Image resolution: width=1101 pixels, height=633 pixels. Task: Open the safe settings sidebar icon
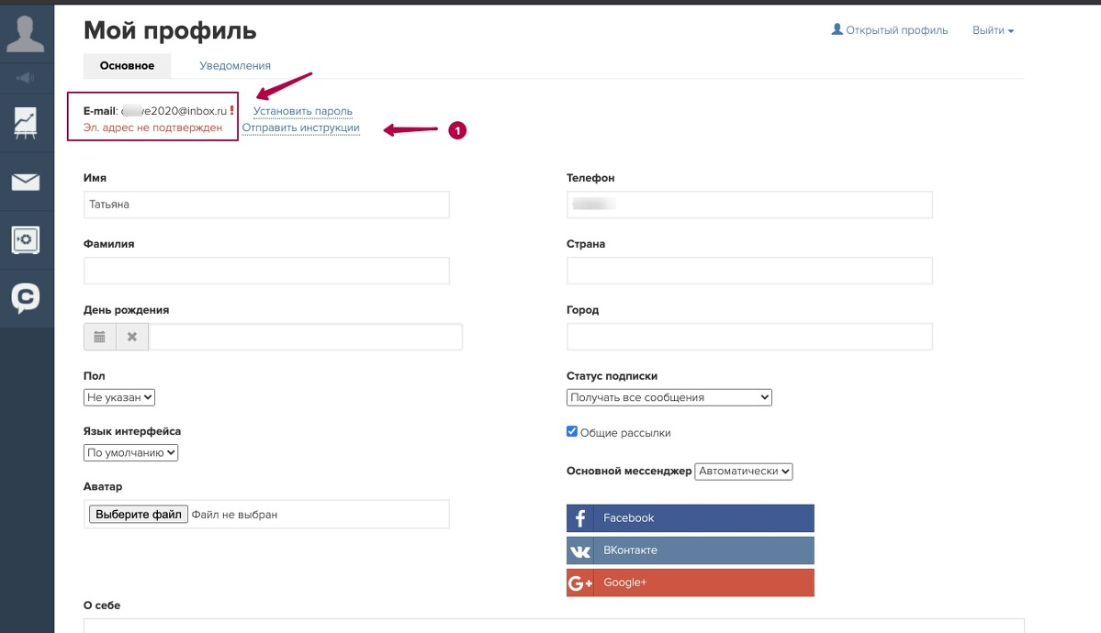tap(26, 240)
